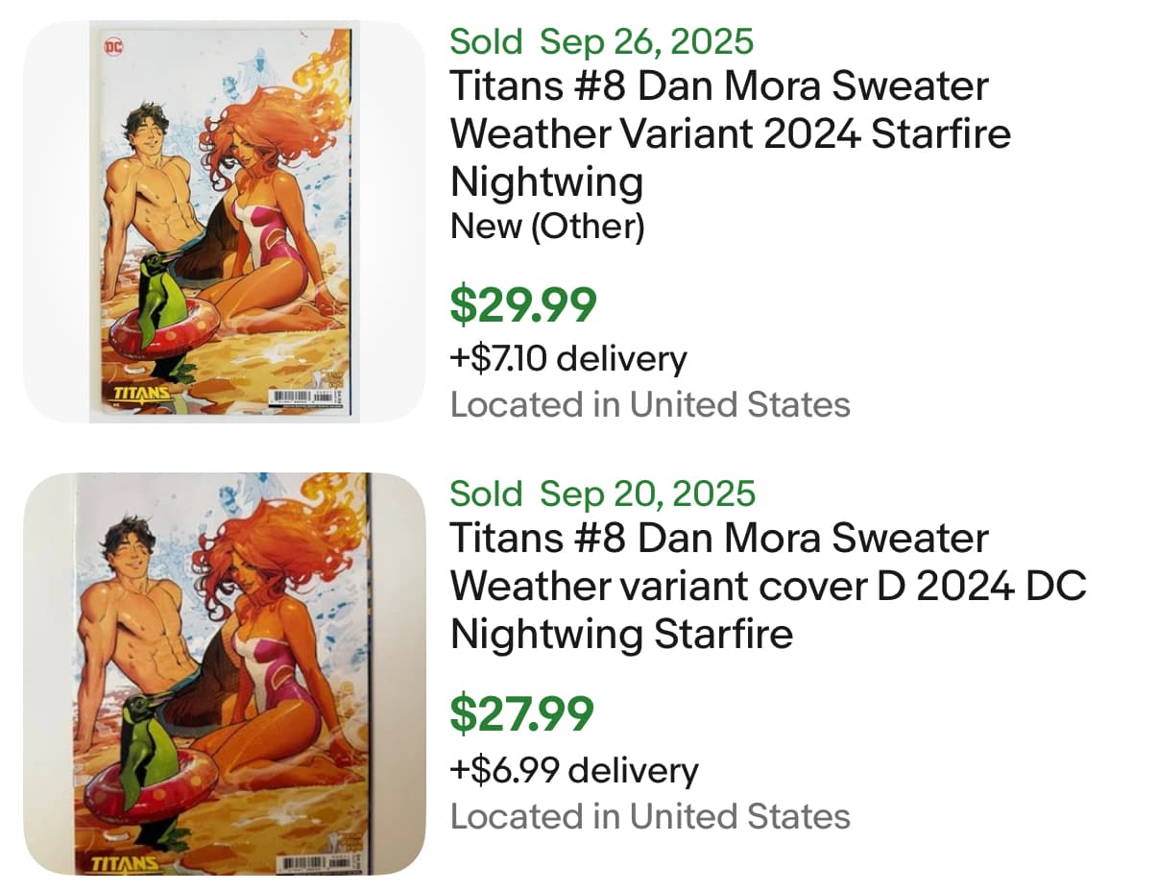Click the 'Sold Sep 20, 2025' label
This screenshot has width=1158, height=891.
(x=603, y=494)
